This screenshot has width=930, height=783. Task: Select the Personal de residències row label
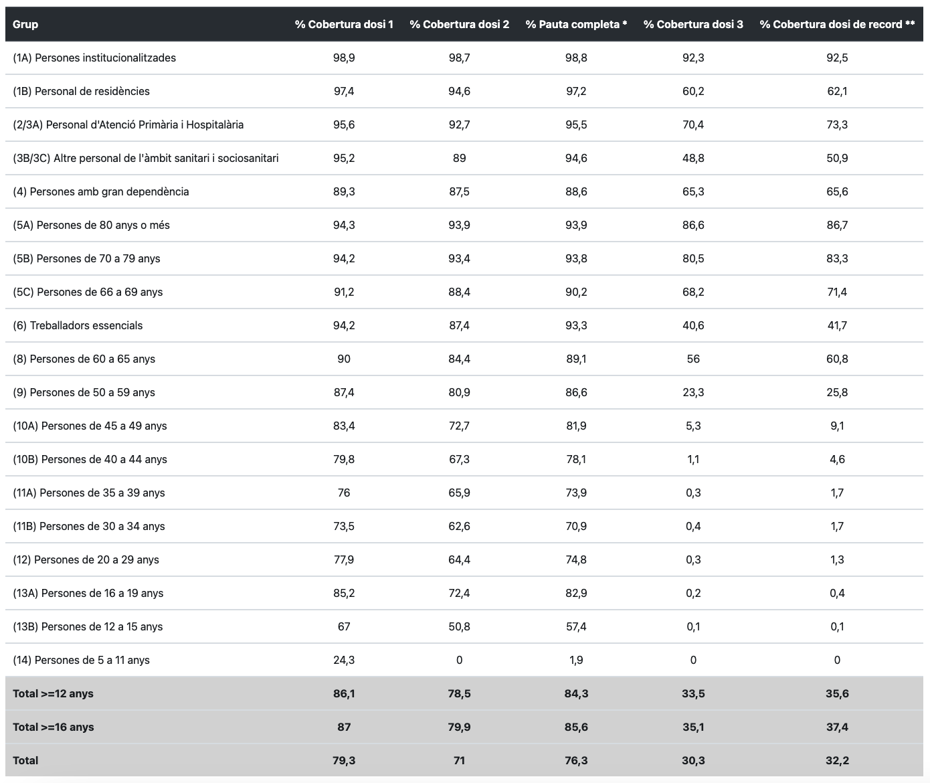coord(81,91)
